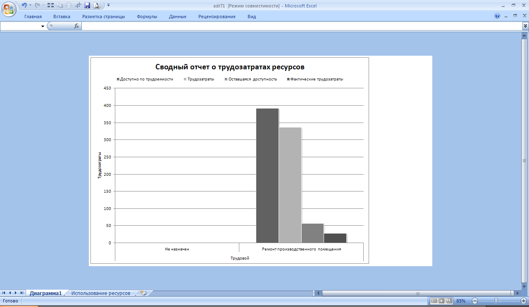Click the 450 value axis label
Image resolution: width=529 pixels, height=307 pixels.
[x=107, y=88]
